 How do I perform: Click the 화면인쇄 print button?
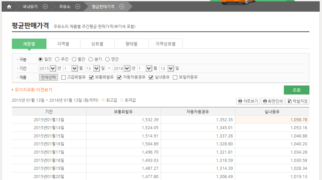[x=273, y=101]
